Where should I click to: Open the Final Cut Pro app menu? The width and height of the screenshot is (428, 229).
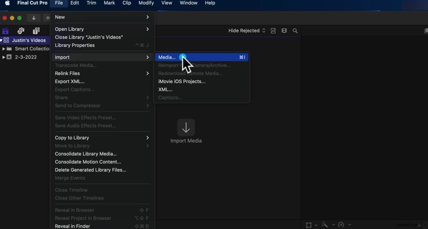tap(32, 3)
